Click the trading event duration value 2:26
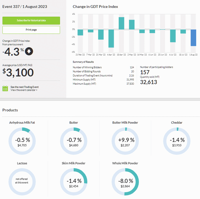This screenshot has height=199, width=200. (x=132, y=75)
